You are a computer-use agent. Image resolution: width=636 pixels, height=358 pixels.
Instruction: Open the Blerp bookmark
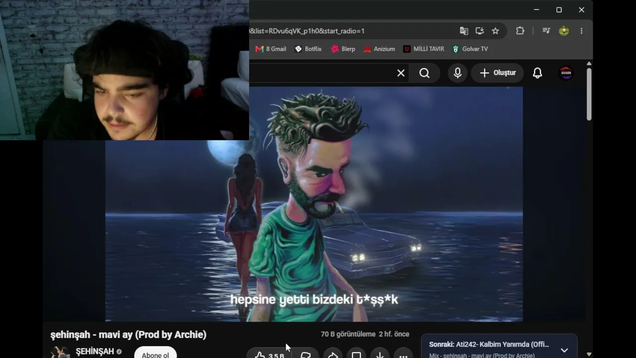tap(343, 49)
